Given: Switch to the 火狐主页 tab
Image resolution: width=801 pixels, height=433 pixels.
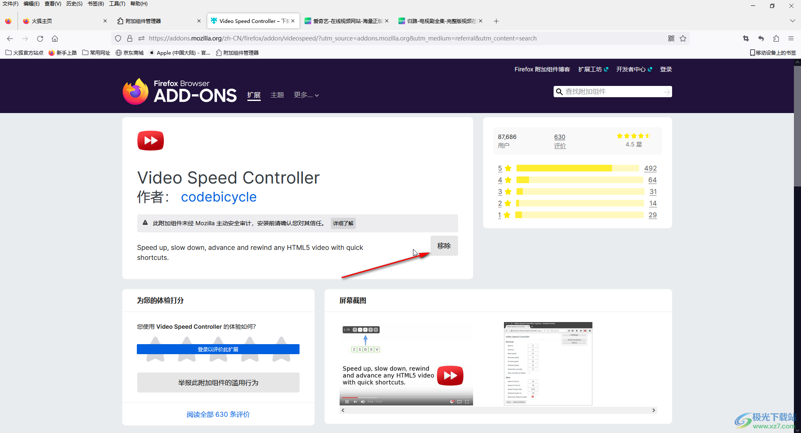Looking at the screenshot, I should pos(65,21).
